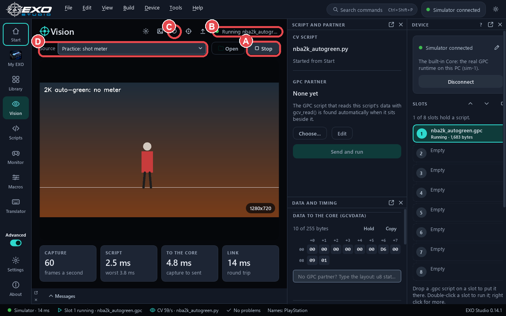Expand the Messages panel
This screenshot has height=316, width=506.
(62, 296)
